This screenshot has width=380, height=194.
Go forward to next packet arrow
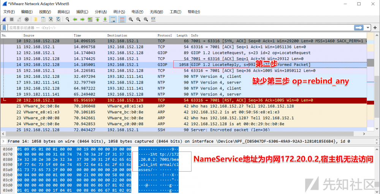(82, 19)
